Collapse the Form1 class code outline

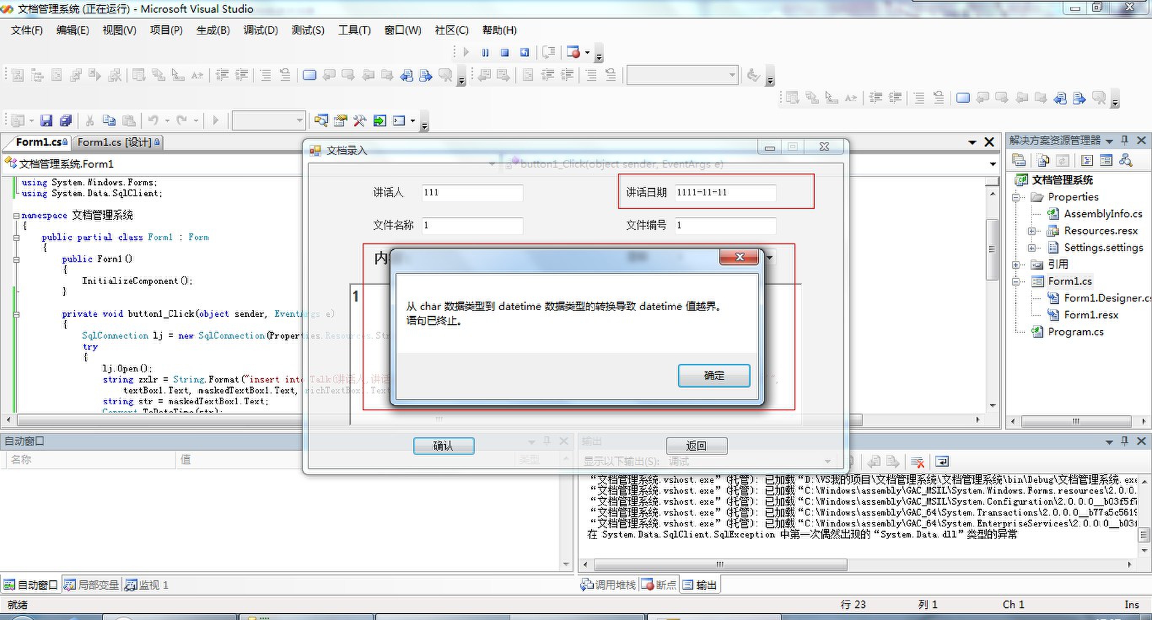[16, 238]
